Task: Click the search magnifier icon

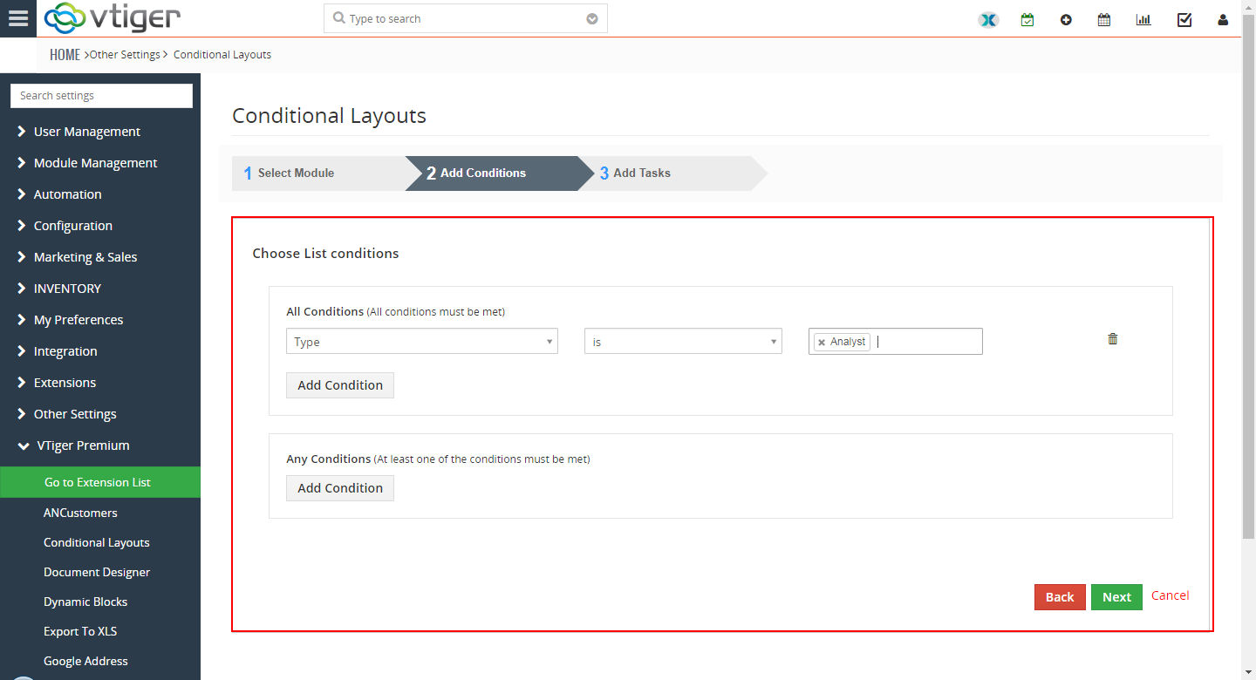Action: (339, 18)
